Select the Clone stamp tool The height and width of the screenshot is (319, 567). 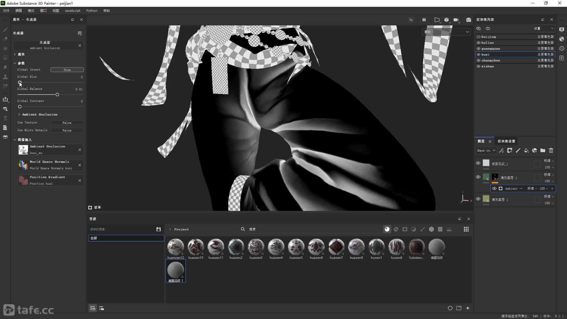click(5, 77)
